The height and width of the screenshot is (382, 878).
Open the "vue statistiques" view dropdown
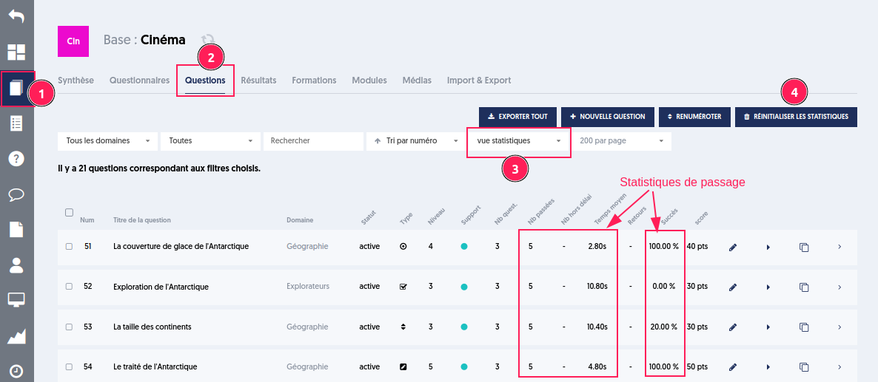tap(518, 140)
